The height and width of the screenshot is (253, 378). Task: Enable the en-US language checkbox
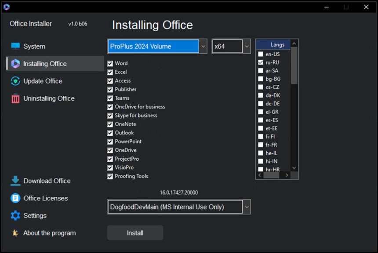point(261,54)
